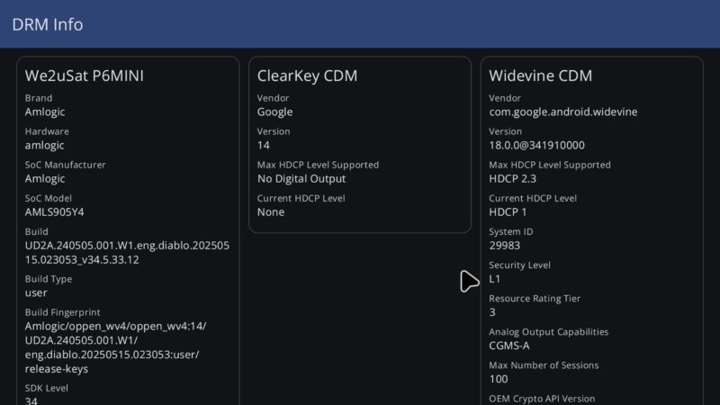Click the ClearKey Current HDCP Level None
Screen dimensions: 720x405
[x=271, y=212]
